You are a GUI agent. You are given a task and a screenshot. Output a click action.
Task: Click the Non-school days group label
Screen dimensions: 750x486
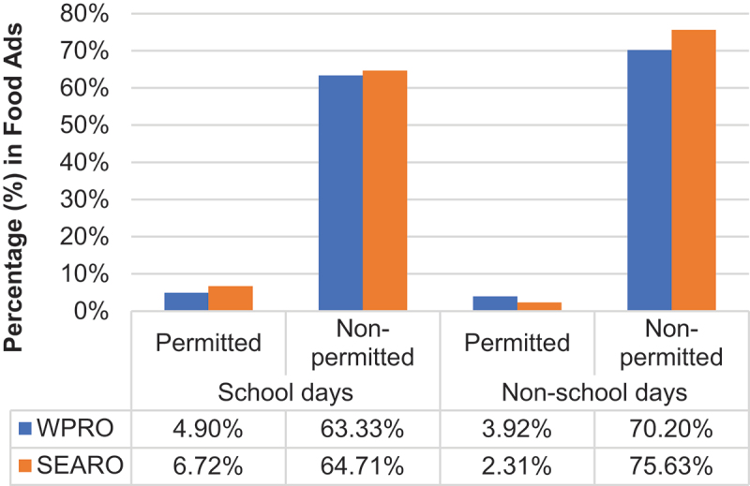click(593, 392)
